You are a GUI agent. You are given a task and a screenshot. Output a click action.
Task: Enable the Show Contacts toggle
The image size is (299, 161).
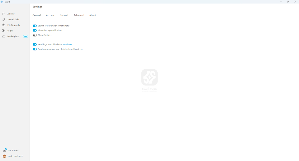click(x=35, y=35)
